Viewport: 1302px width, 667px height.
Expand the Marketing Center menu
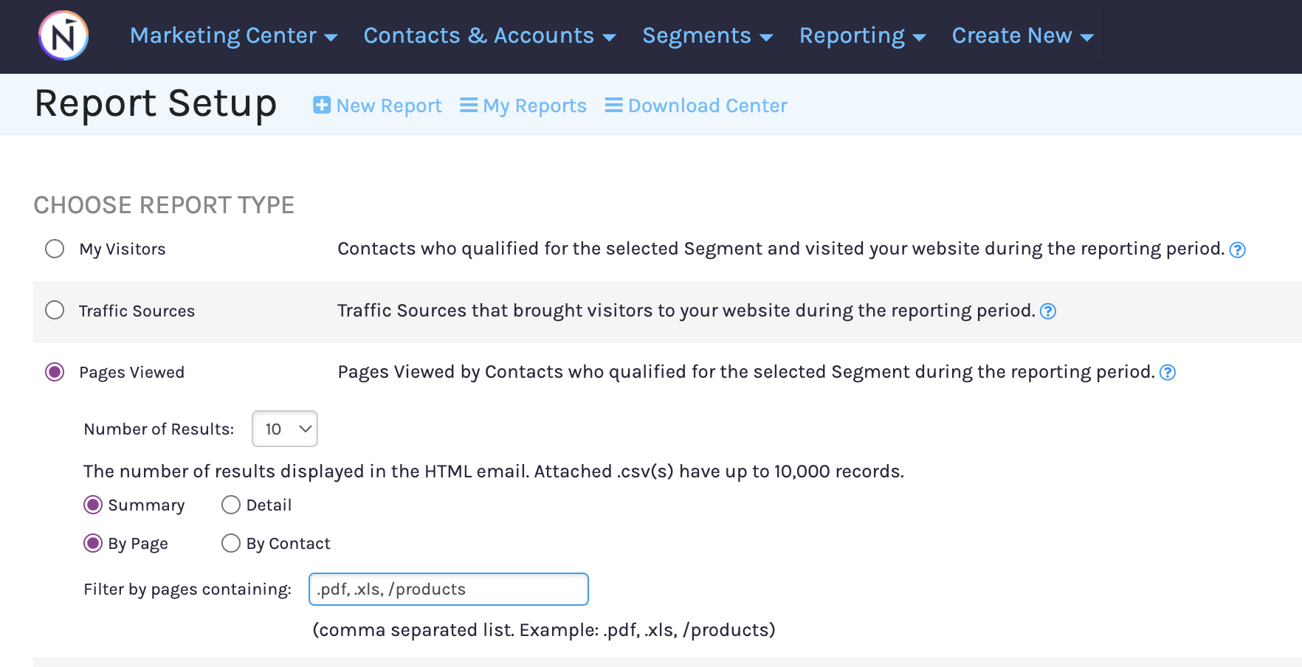(233, 35)
